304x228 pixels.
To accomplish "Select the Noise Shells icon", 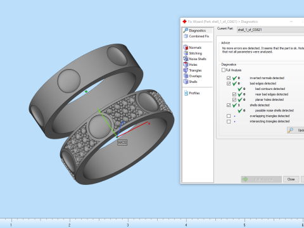I will tap(186, 59).
